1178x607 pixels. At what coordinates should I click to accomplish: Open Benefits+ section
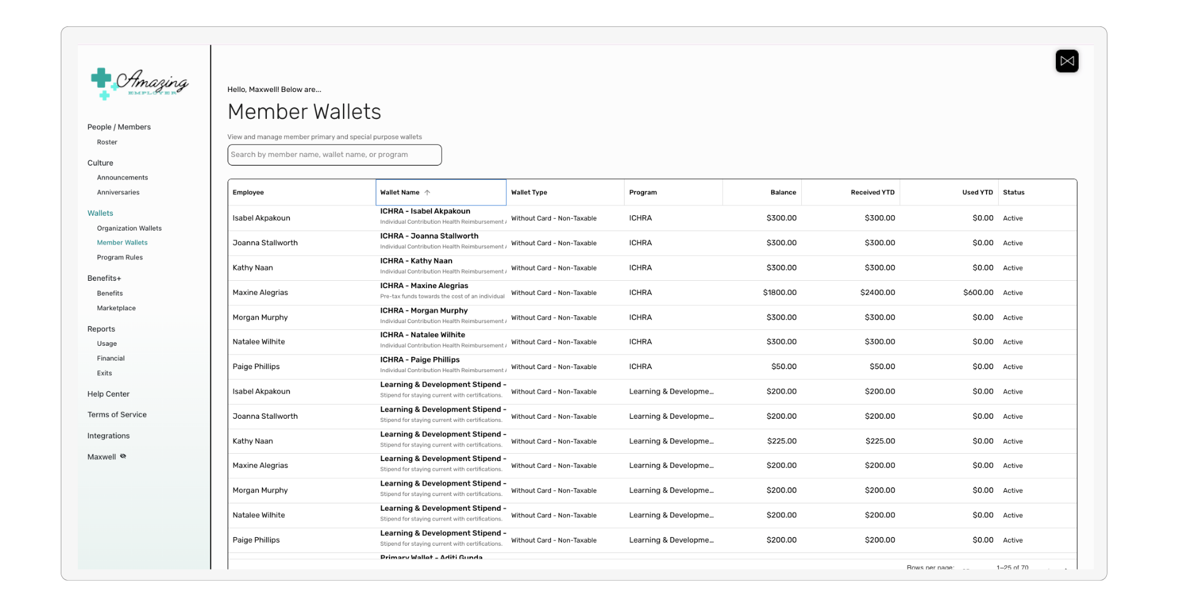(x=104, y=278)
